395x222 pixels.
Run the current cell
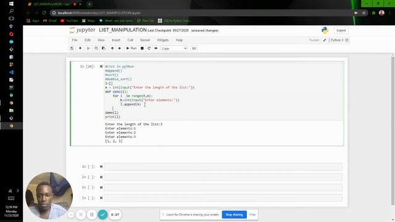[x=131, y=48]
